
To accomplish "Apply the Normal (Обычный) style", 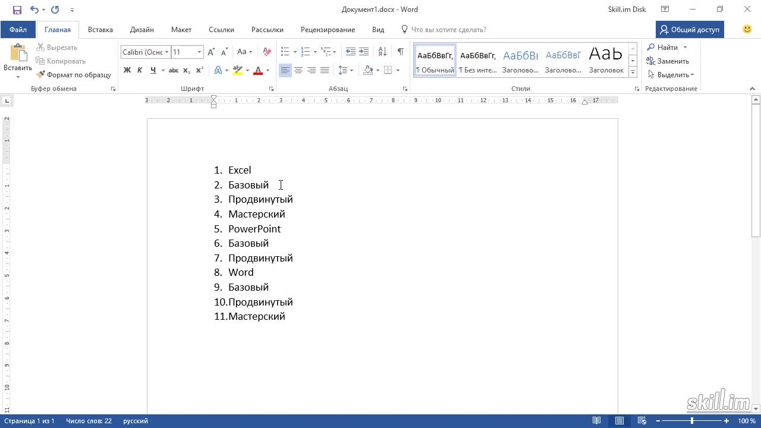I will point(435,60).
